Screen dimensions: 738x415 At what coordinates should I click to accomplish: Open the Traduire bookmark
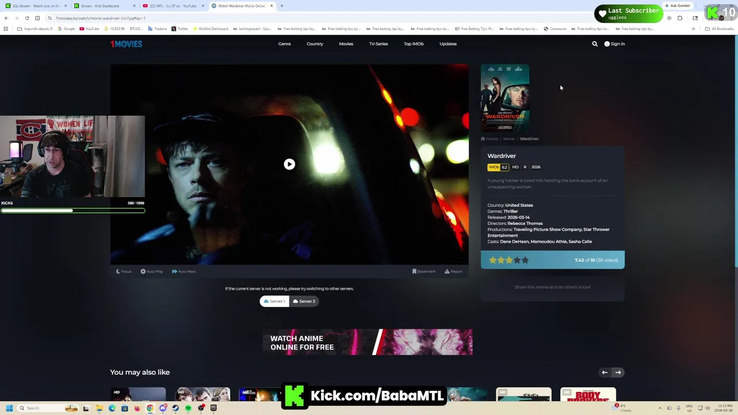pyautogui.click(x=157, y=29)
